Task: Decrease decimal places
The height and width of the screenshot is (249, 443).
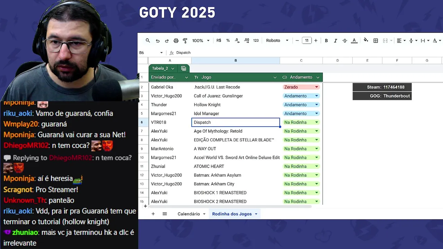Action: [x=237, y=40]
